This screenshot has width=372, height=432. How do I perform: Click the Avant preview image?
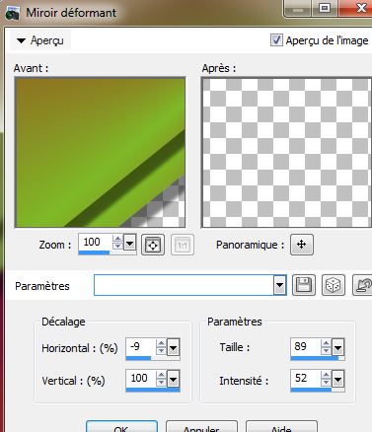point(100,152)
